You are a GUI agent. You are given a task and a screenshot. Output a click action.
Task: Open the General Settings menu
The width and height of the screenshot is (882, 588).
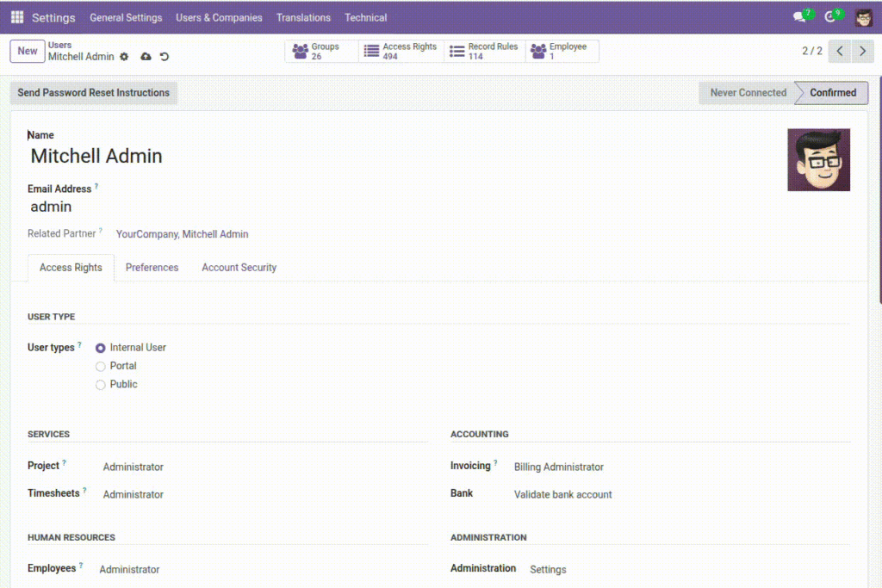[x=126, y=17]
